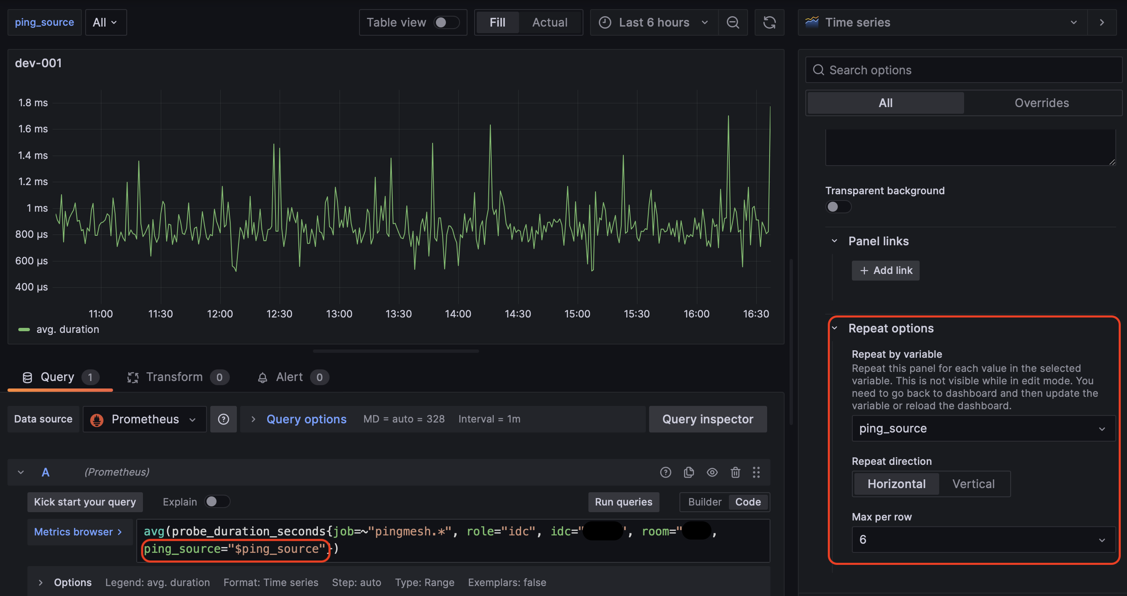Screen dimensions: 1127x596
Task: Open the Prometheus data source dropdown
Action: tap(144, 420)
